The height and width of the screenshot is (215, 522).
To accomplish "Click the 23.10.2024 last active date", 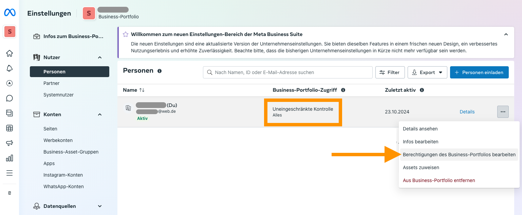I will click(x=397, y=112).
